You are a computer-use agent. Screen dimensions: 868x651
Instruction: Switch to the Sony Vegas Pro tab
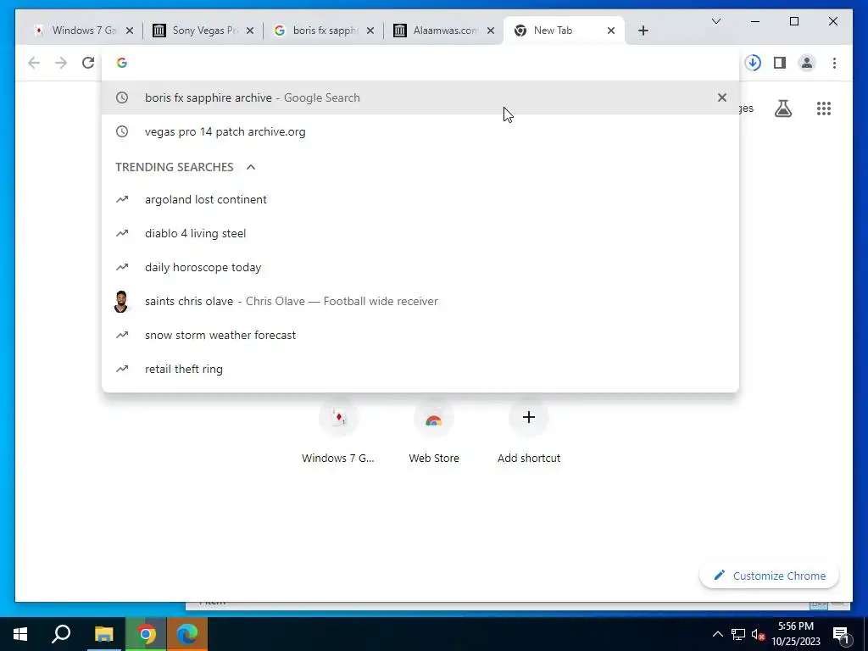pos(203,31)
